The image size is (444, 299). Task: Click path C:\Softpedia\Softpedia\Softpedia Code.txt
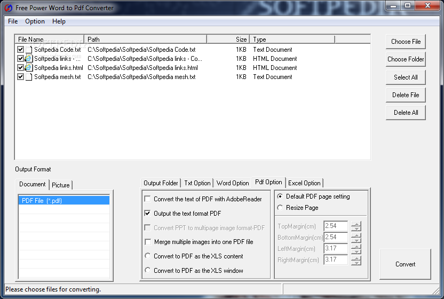(x=141, y=50)
